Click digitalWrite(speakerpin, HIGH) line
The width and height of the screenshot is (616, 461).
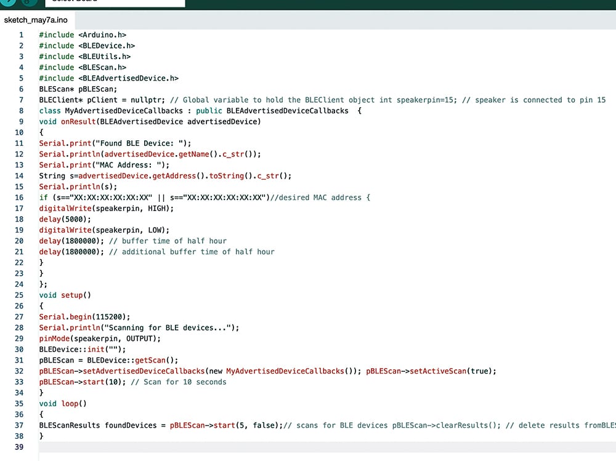coord(106,209)
